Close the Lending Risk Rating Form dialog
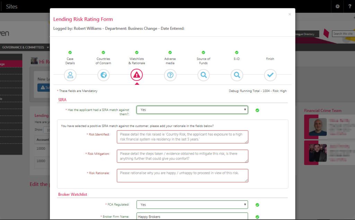This screenshot has height=220, width=355. point(289,15)
